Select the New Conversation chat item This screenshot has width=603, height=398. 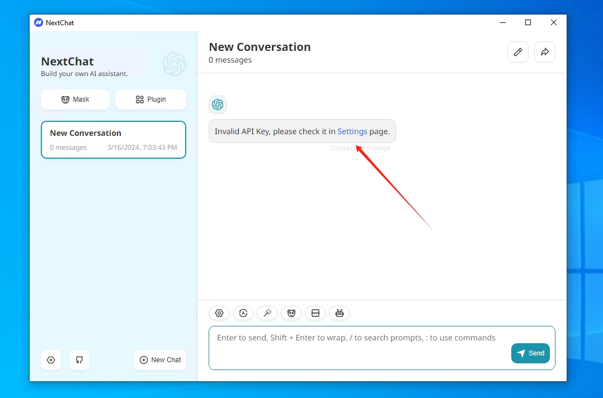114,140
